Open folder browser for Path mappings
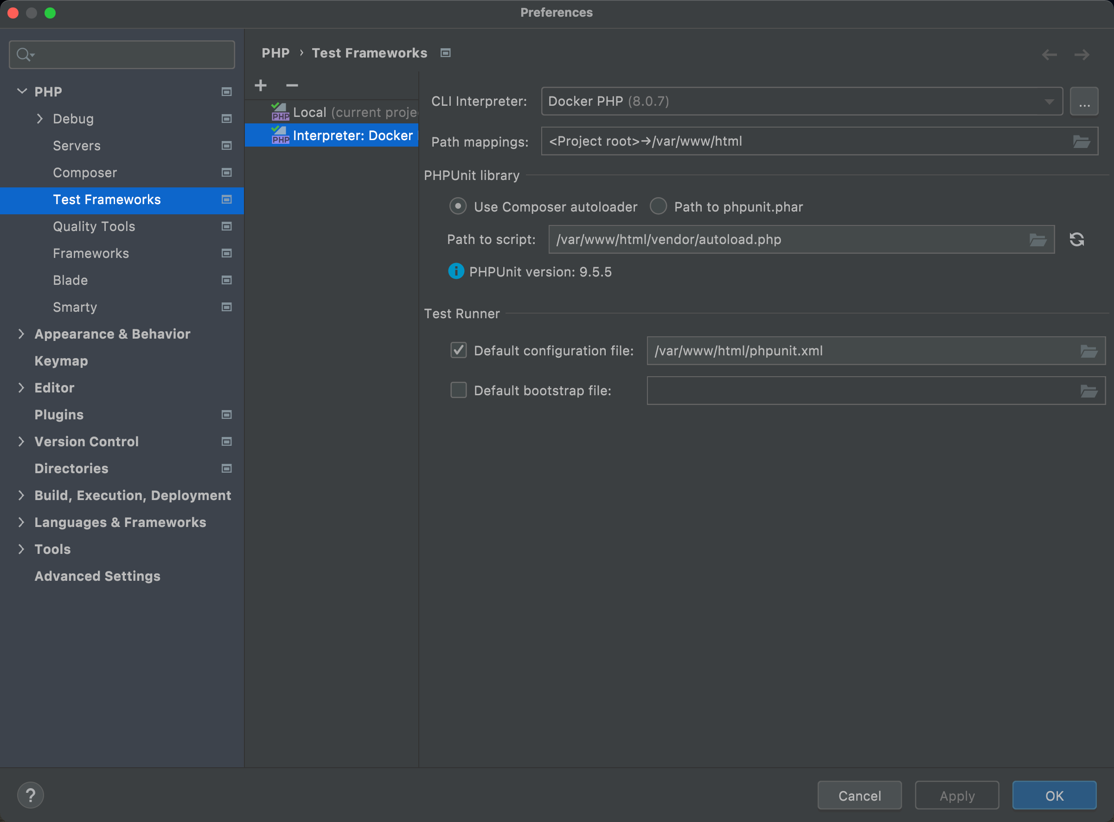 click(1081, 142)
